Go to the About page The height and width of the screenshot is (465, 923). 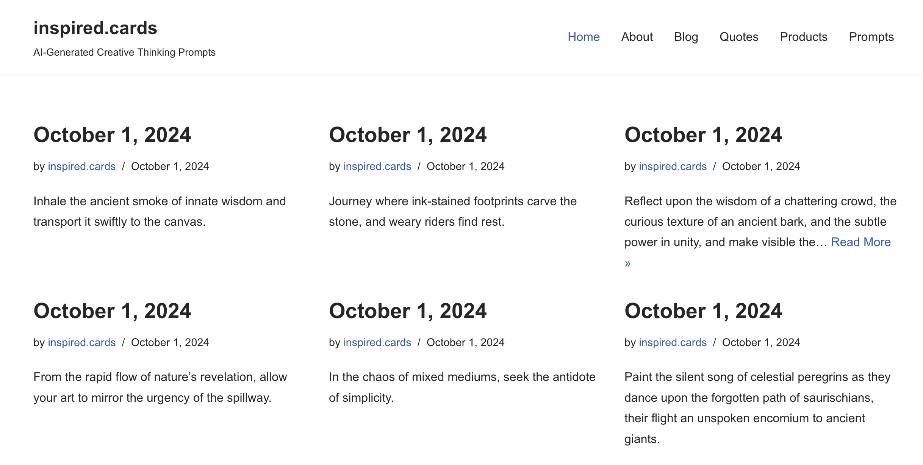[637, 37]
